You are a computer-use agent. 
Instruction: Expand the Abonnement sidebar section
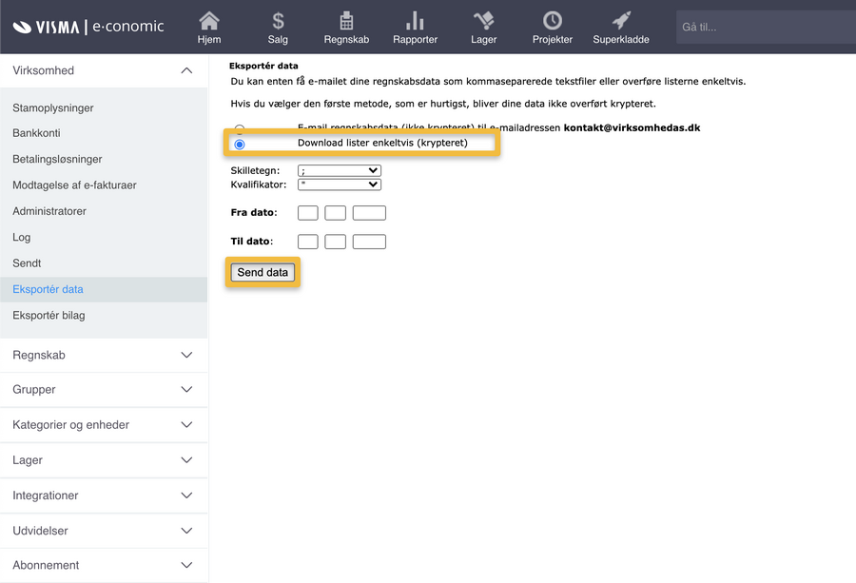186,565
